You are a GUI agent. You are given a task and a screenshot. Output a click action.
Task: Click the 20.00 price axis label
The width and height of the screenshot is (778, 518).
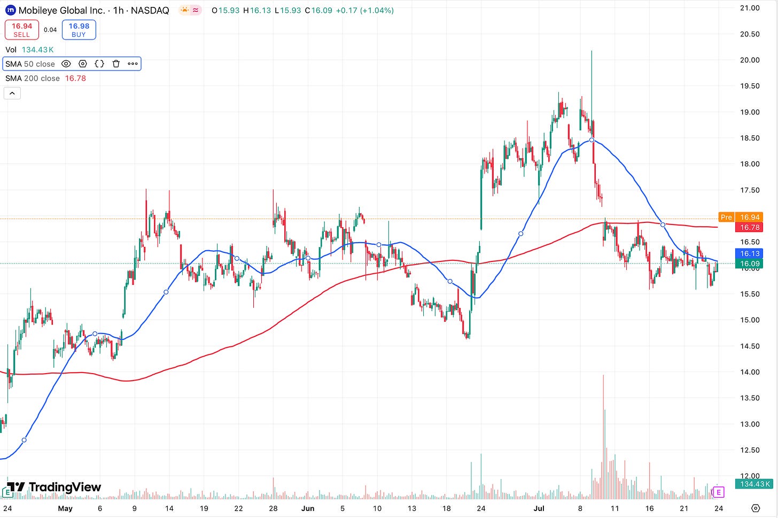[x=750, y=60]
